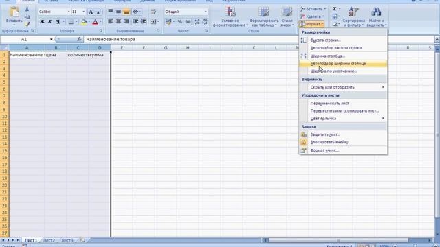Click the Cut scissors icon
This screenshot has height=247, width=440.
[27, 9]
